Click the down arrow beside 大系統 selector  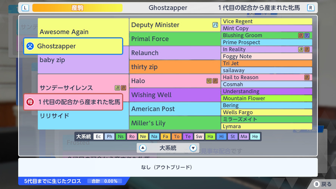(193, 148)
